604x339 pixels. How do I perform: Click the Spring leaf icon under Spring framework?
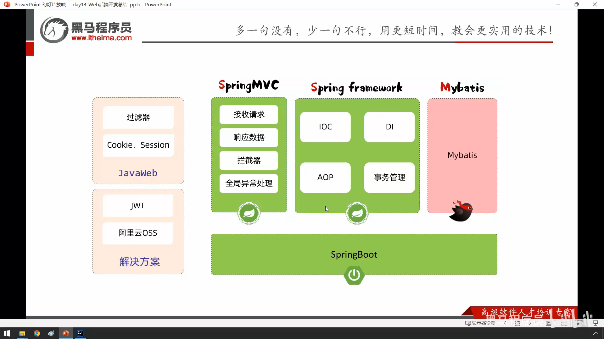[x=357, y=213]
